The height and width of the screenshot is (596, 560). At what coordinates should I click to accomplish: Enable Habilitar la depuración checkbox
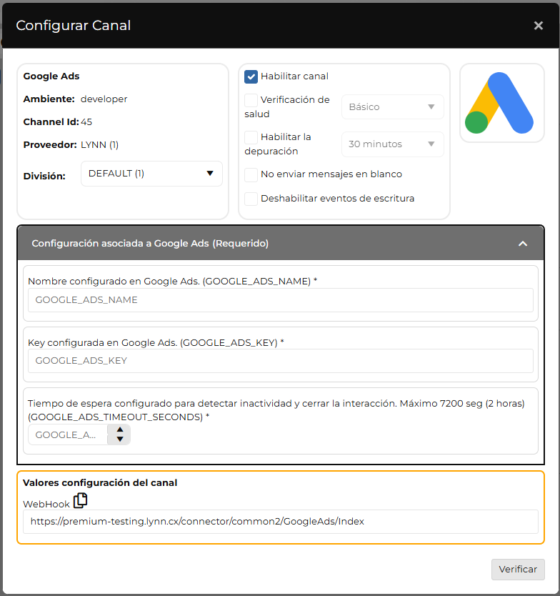point(251,137)
